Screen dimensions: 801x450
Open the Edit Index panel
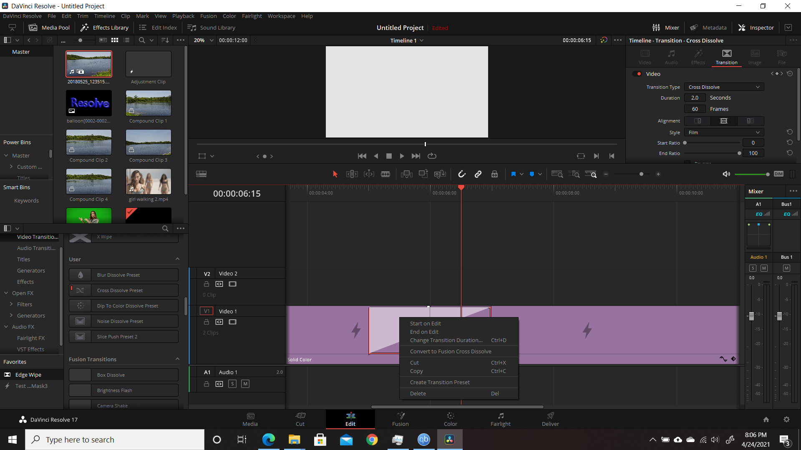(158, 27)
